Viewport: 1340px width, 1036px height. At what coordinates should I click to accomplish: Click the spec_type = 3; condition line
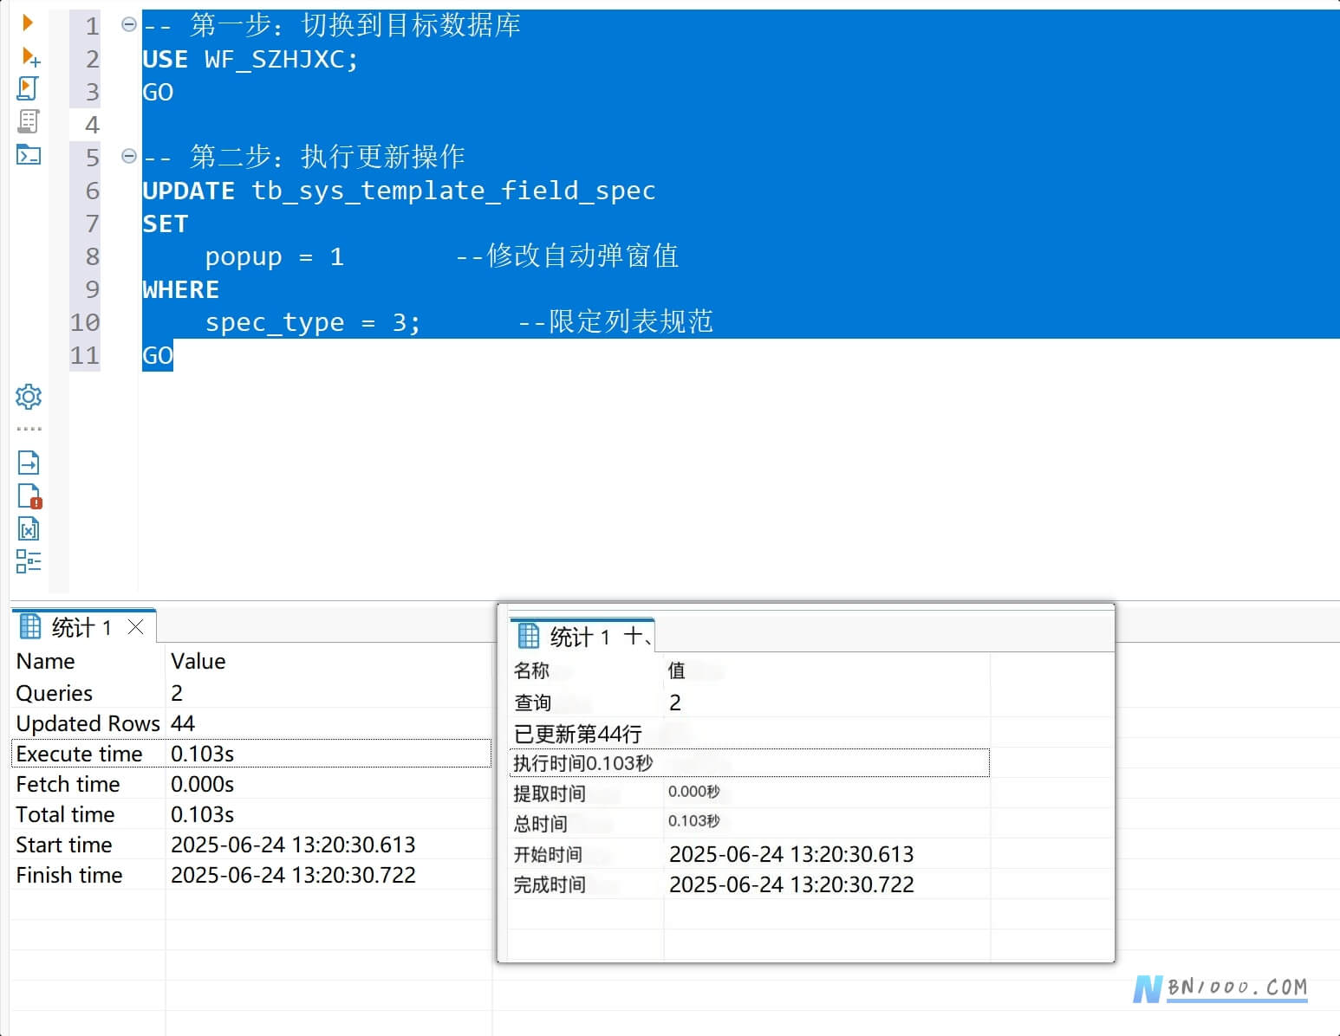coord(312,322)
